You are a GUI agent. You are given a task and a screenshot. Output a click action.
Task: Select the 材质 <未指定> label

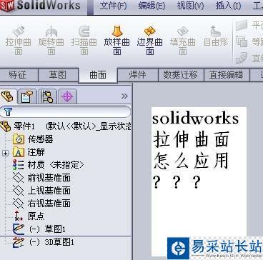[x=56, y=165]
